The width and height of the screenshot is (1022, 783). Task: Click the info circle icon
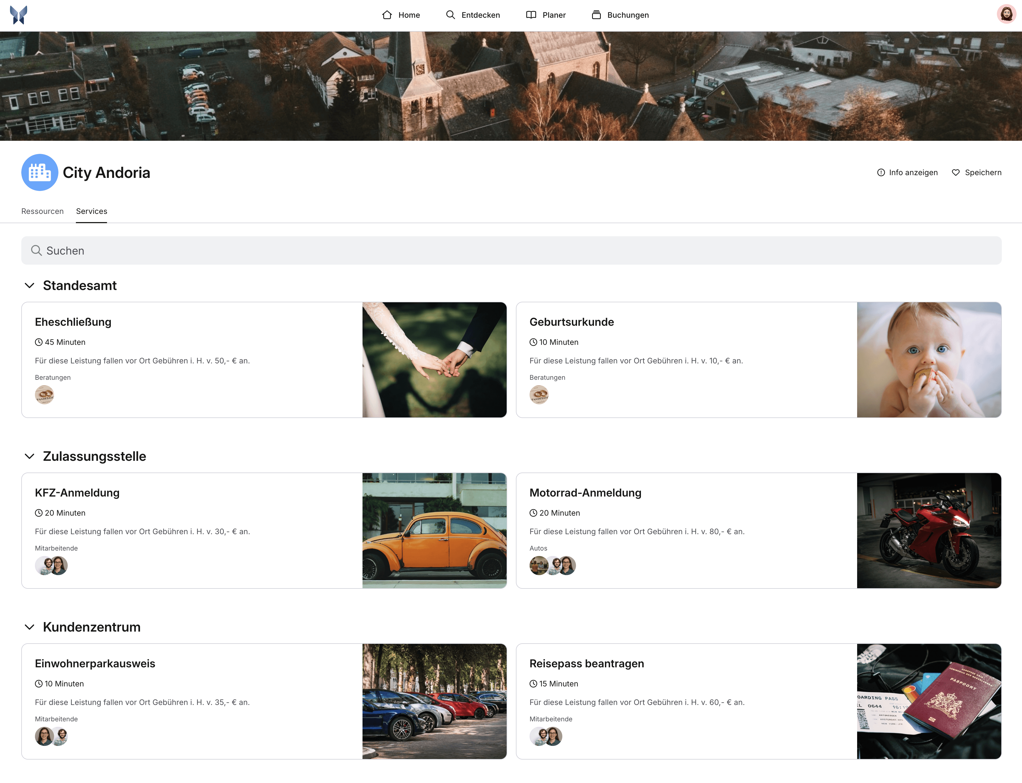coord(881,172)
